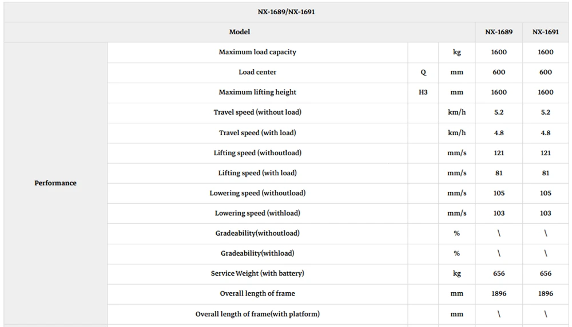
Task: Click Travel speed (with load) label
Action: coord(257,133)
